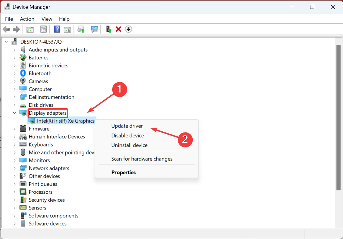The width and height of the screenshot is (343, 239).
Task: Close the Device Manager window
Action: [333, 7]
